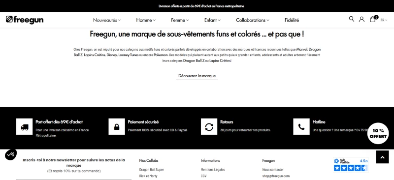Click the padlock secure payment icon
Image resolution: width=394 pixels, height=180 pixels.
[x=117, y=126]
